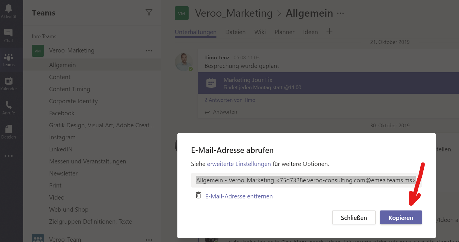This screenshot has height=242, width=459.
Task: Open Anrufe phone icon
Action: click(9, 108)
